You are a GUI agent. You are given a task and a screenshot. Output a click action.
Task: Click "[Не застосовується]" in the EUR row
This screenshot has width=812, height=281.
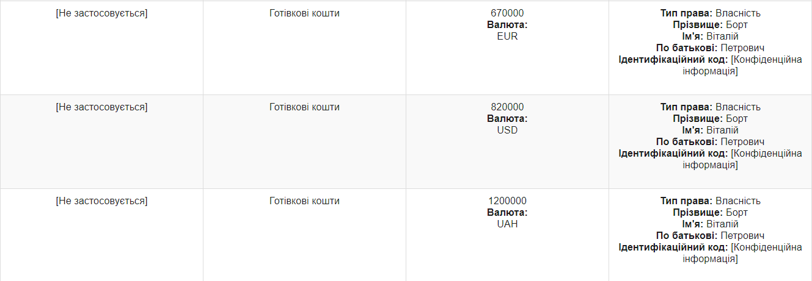coord(101,13)
